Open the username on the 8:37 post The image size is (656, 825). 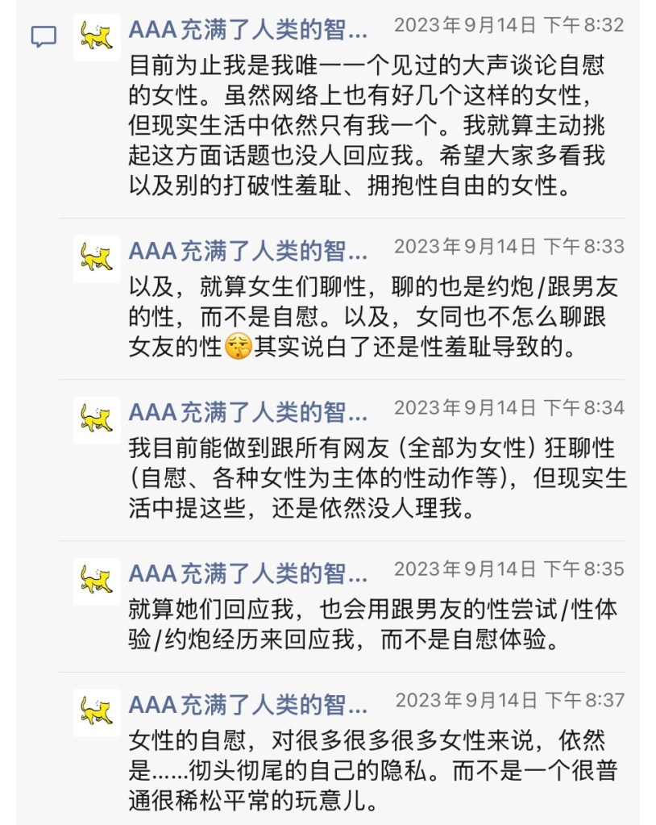[248, 707]
